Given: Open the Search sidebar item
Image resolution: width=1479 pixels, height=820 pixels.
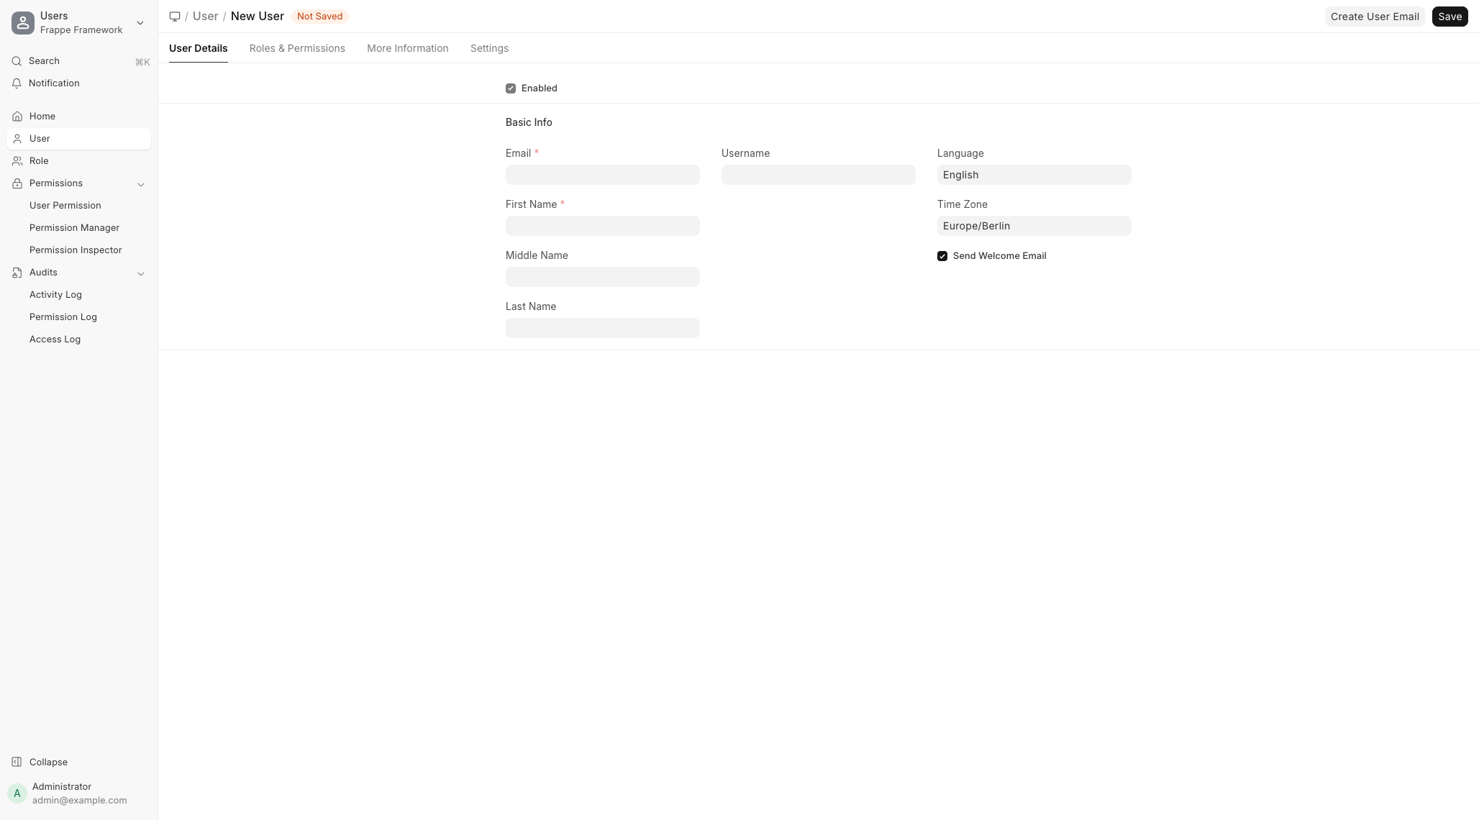Looking at the screenshot, I should [79, 61].
